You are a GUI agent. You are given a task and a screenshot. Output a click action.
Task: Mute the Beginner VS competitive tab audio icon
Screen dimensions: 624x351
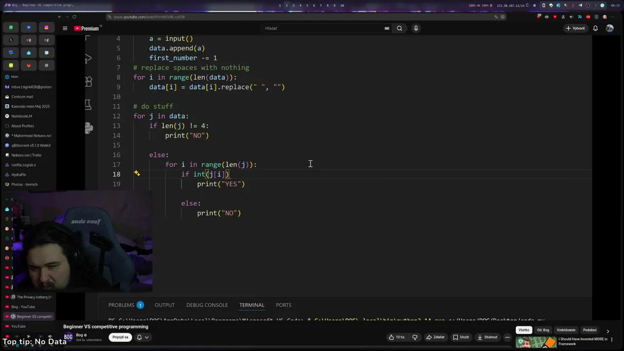click(x=13, y=316)
